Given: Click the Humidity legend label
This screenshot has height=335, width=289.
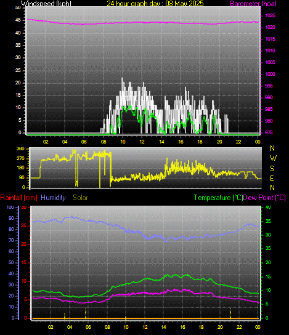Looking at the screenshot, I should tap(53, 198).
